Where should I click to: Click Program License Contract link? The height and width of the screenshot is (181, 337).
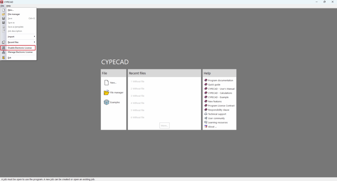[221, 106]
